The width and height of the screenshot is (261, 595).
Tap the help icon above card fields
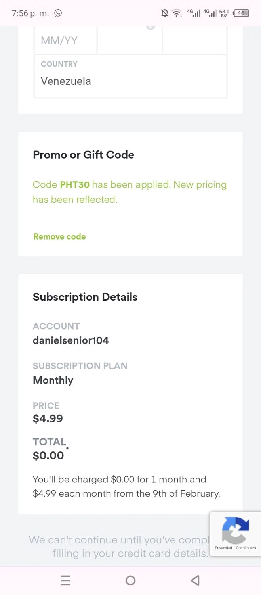click(x=151, y=27)
